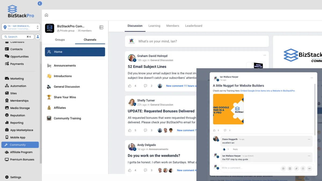Screen dimensions: 322x181
Task: Like Andy Delgado's weekend post
Action: (130, 170)
